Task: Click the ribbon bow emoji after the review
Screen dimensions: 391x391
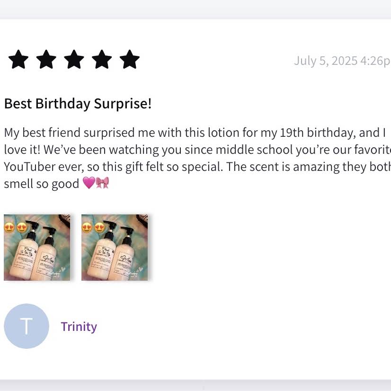Action: [102, 184]
